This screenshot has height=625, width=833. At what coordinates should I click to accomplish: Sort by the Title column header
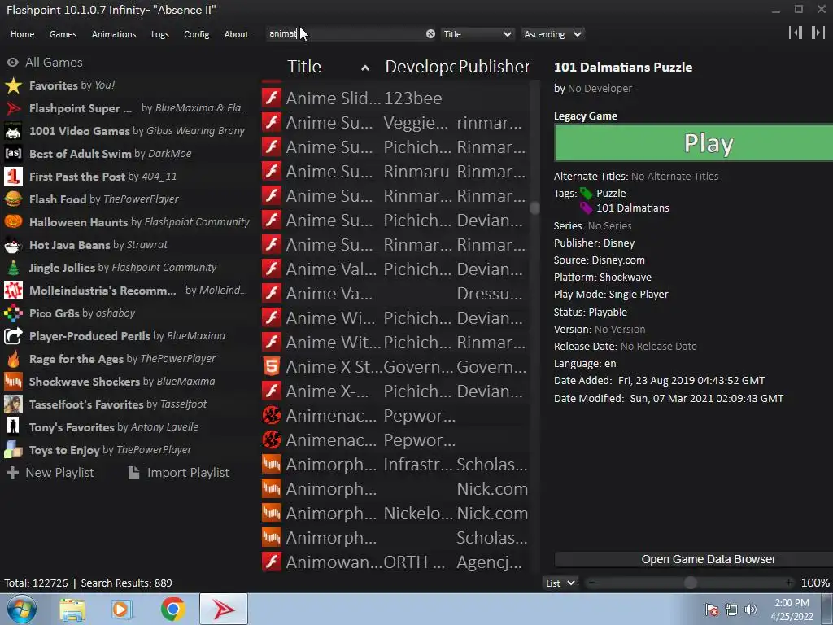pos(328,67)
